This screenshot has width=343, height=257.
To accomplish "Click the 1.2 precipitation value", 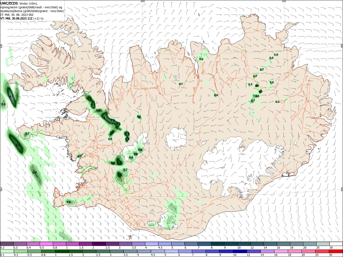I will [x=139, y=116].
